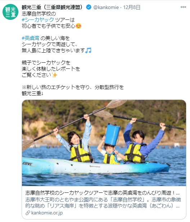Screen dimensions: 190x222
Task: Click the 観光三重 green profile avatar
Action: point(10,12)
